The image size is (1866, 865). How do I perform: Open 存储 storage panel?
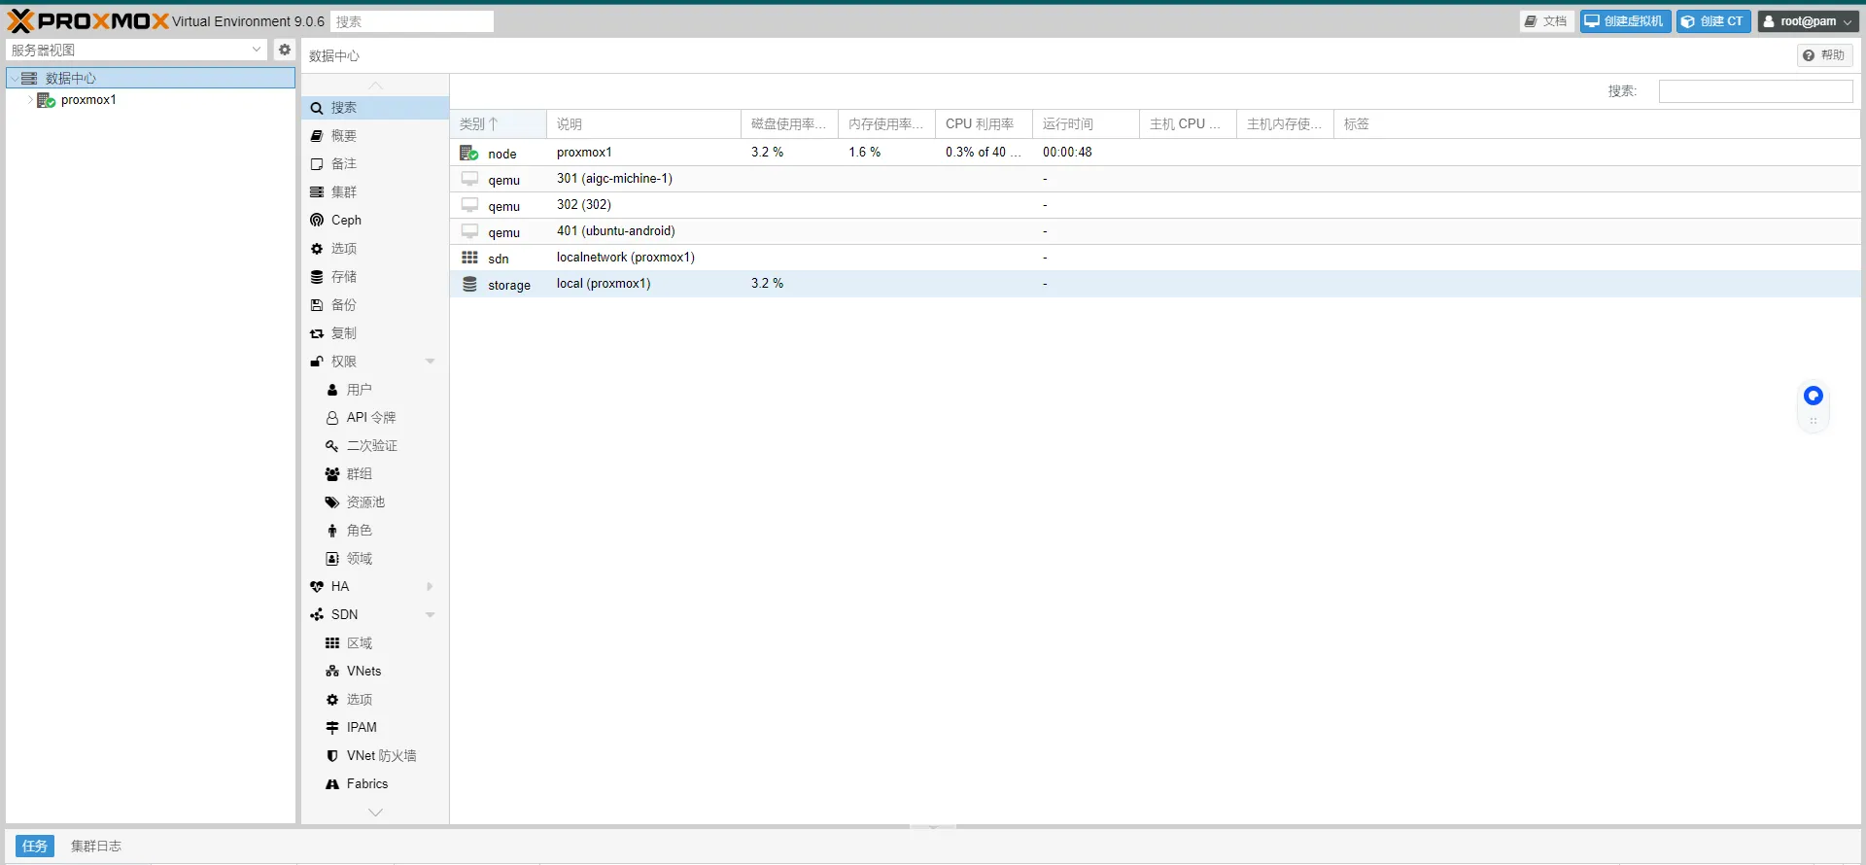(x=375, y=277)
